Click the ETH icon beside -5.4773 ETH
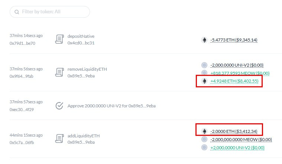Screen dimensions: 282x164 204,40
